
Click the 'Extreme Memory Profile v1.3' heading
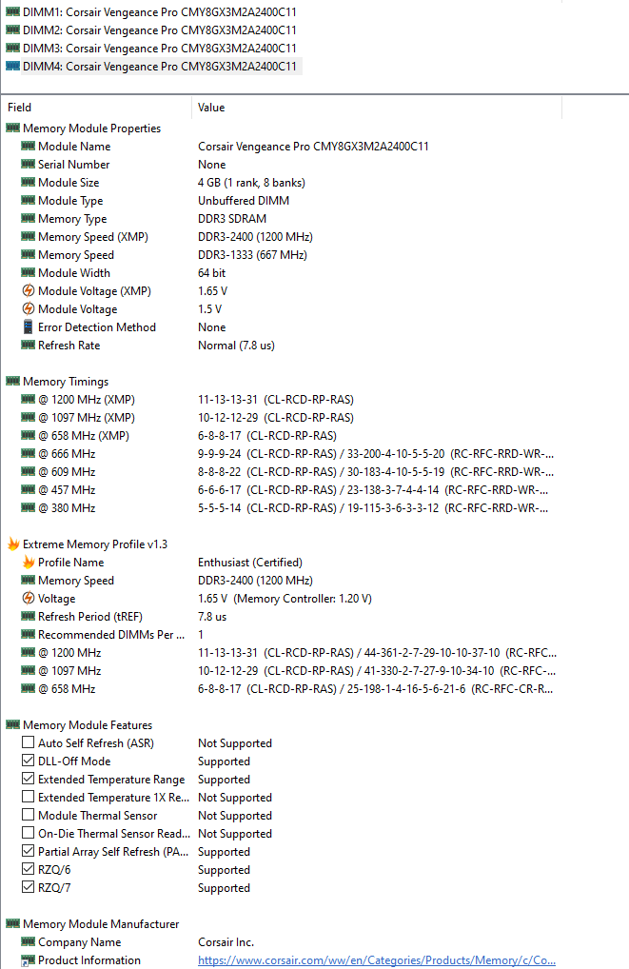click(95, 544)
